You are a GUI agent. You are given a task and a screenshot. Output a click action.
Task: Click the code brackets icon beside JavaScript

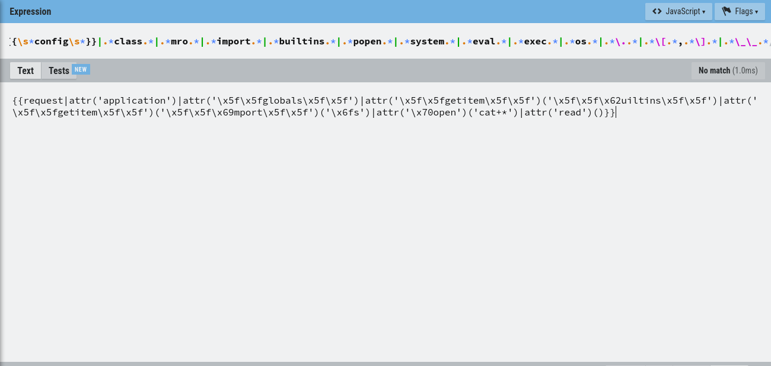657,12
